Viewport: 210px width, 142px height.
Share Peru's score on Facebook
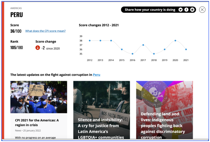186,10
